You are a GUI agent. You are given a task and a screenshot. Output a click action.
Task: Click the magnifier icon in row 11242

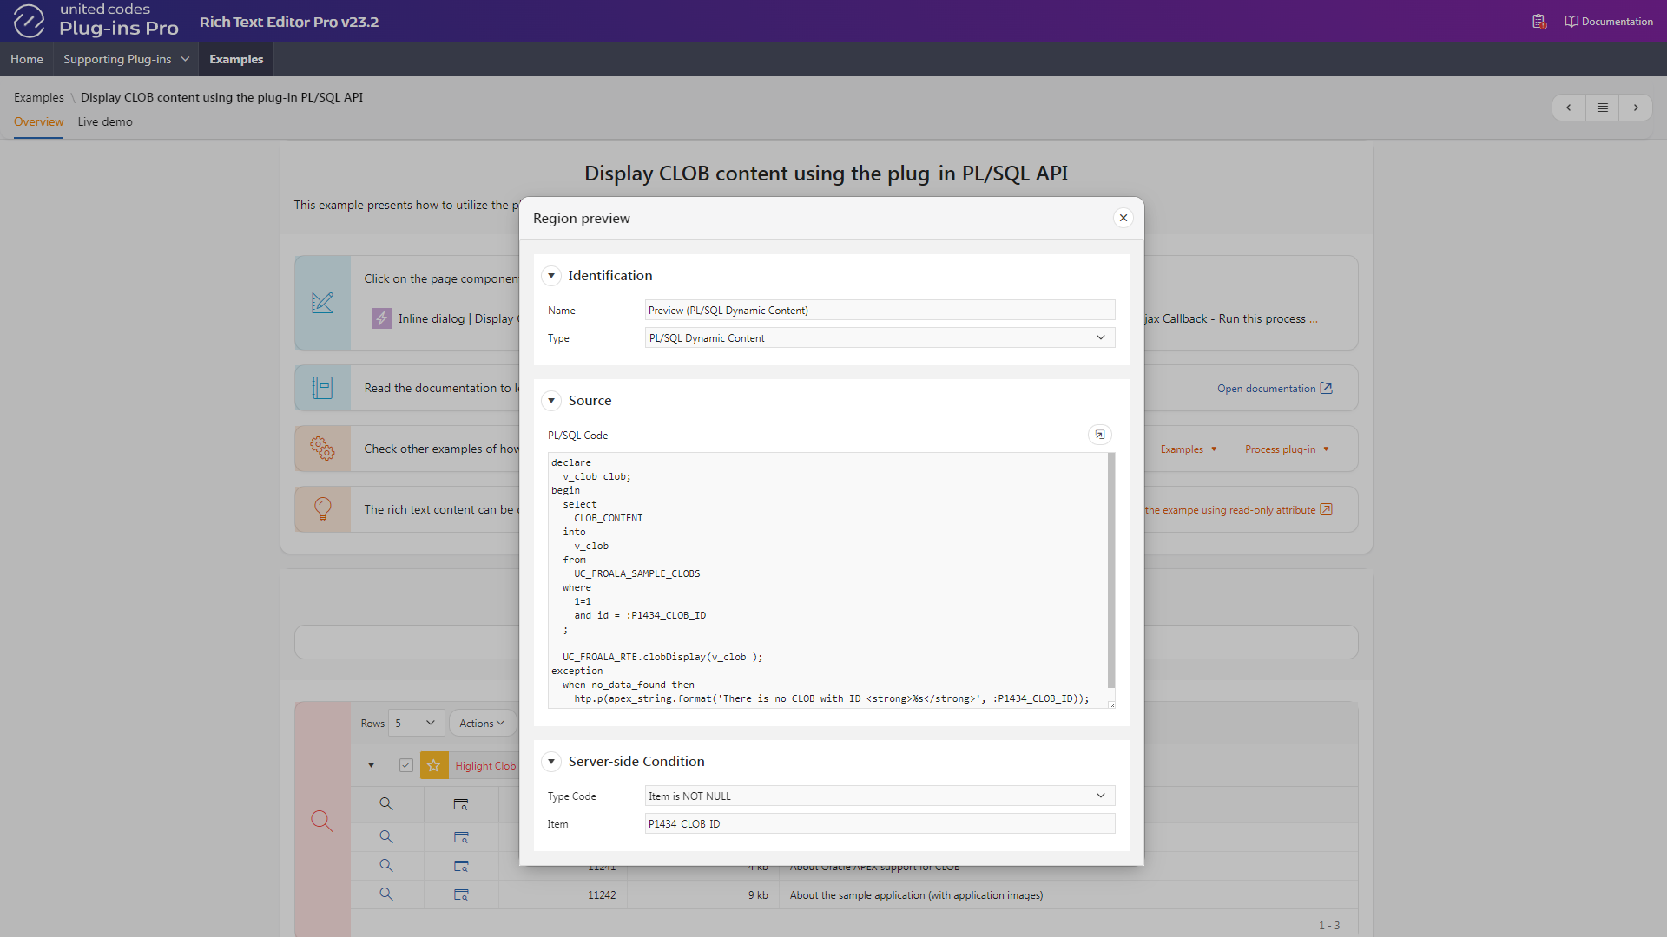pos(386,894)
